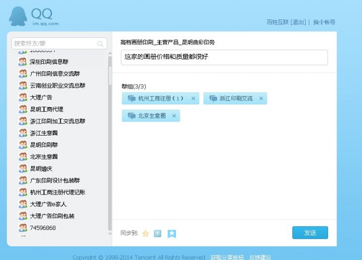Viewport: 362px width, 260px height.
Task: Click the group list scrollbar down arrow
Action: 110,233
